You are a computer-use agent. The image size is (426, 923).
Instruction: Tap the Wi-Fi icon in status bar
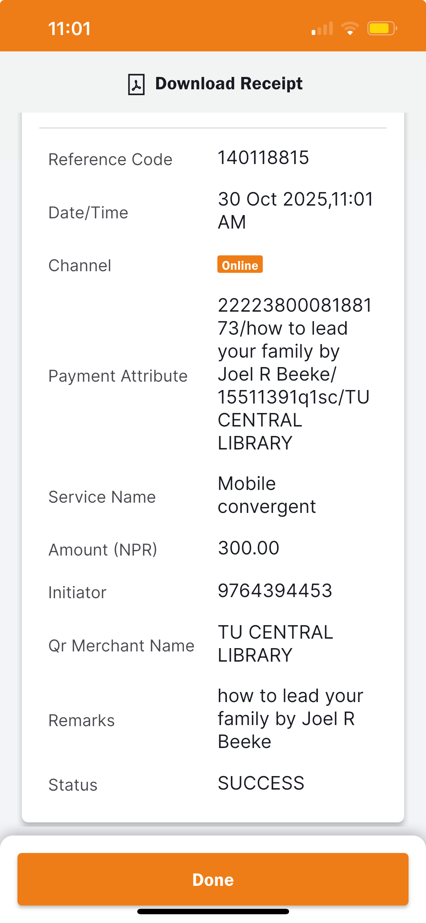350,28
